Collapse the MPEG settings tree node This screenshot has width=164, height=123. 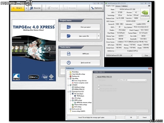pyautogui.click(x=71, y=100)
